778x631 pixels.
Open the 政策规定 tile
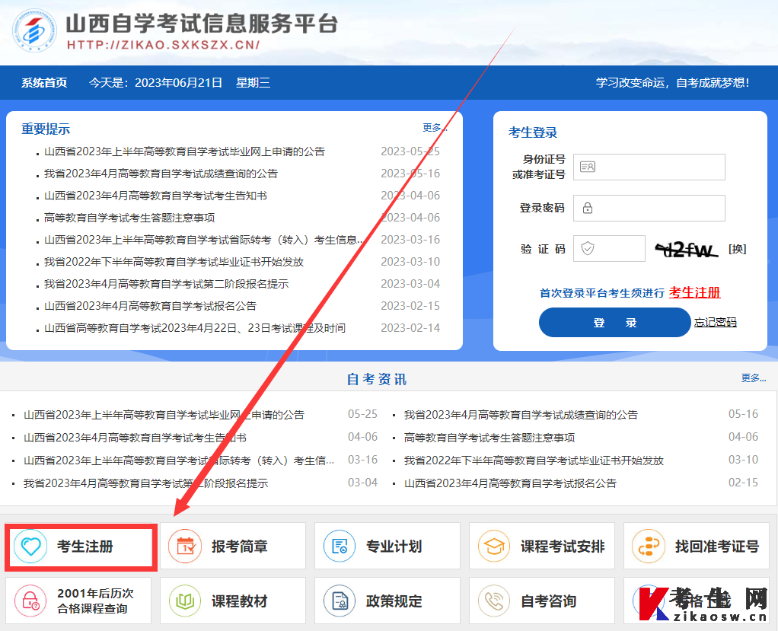coord(387,601)
